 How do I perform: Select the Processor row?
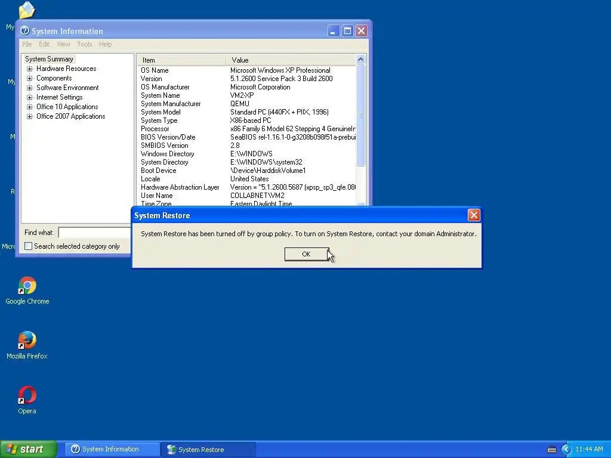[x=246, y=129]
